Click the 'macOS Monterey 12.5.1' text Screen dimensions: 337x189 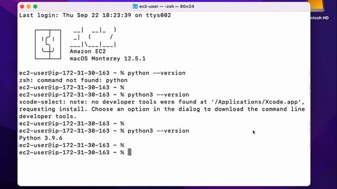point(107,58)
